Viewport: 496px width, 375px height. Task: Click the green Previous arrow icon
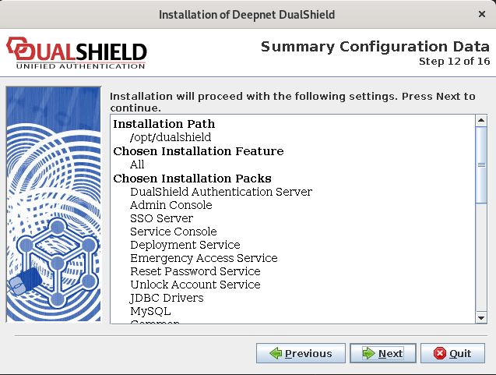[x=275, y=353]
